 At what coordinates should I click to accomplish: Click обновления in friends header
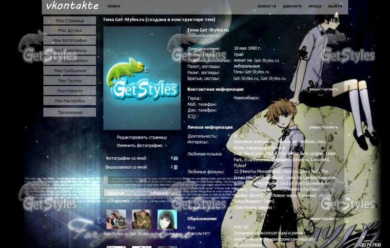tap(164, 193)
